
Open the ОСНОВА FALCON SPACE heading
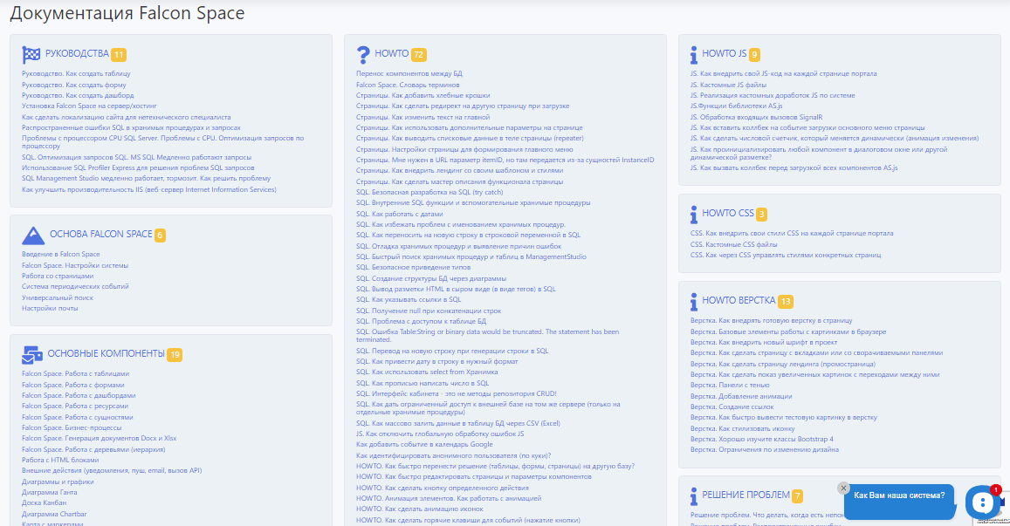tap(101, 235)
